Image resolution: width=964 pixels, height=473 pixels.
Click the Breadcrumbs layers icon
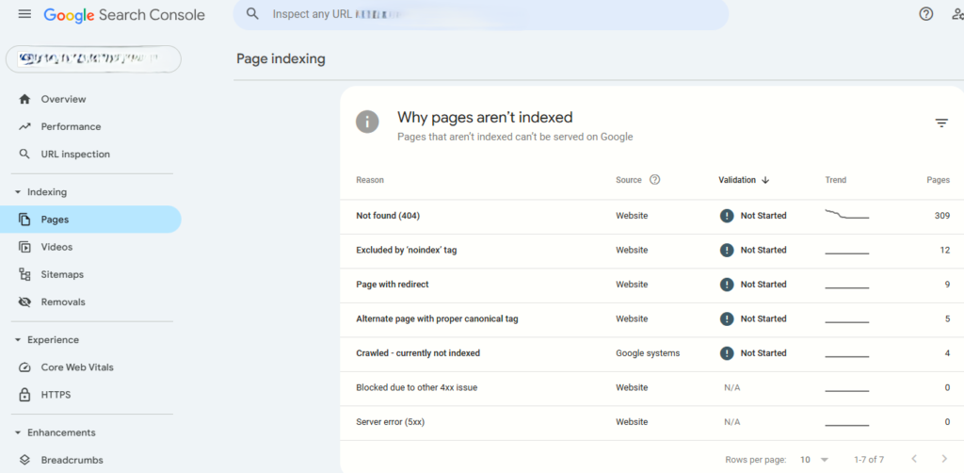coord(24,460)
